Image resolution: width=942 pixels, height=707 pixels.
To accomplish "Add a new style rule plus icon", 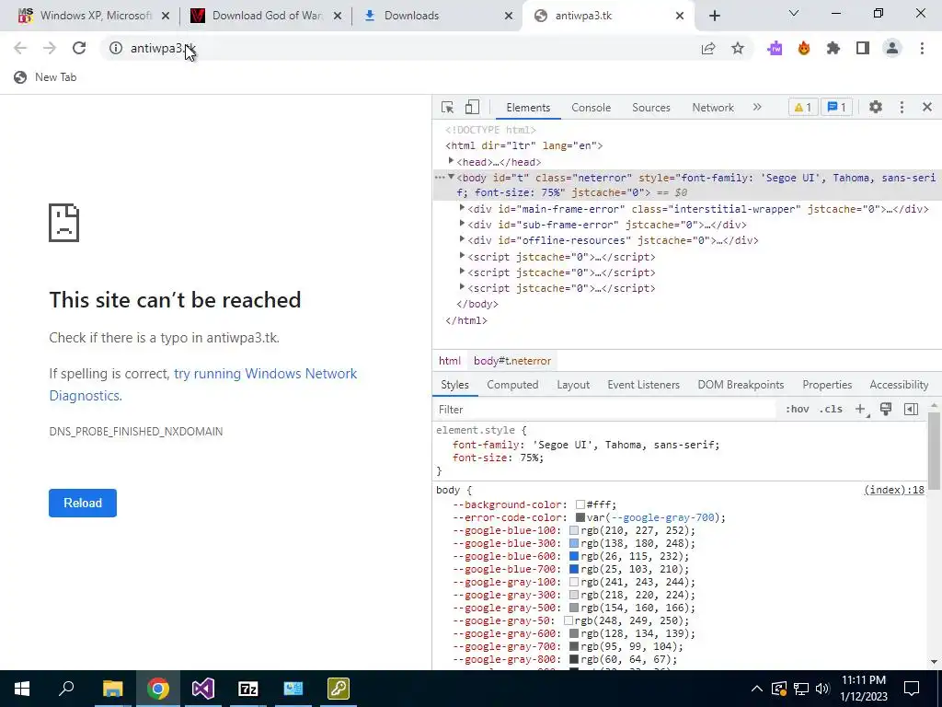I will click(860, 410).
